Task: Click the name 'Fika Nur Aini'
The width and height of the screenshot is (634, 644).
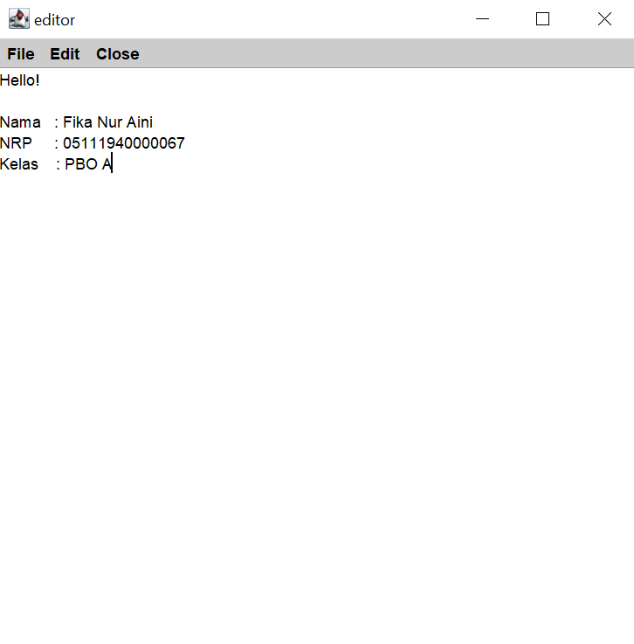Action: (107, 122)
